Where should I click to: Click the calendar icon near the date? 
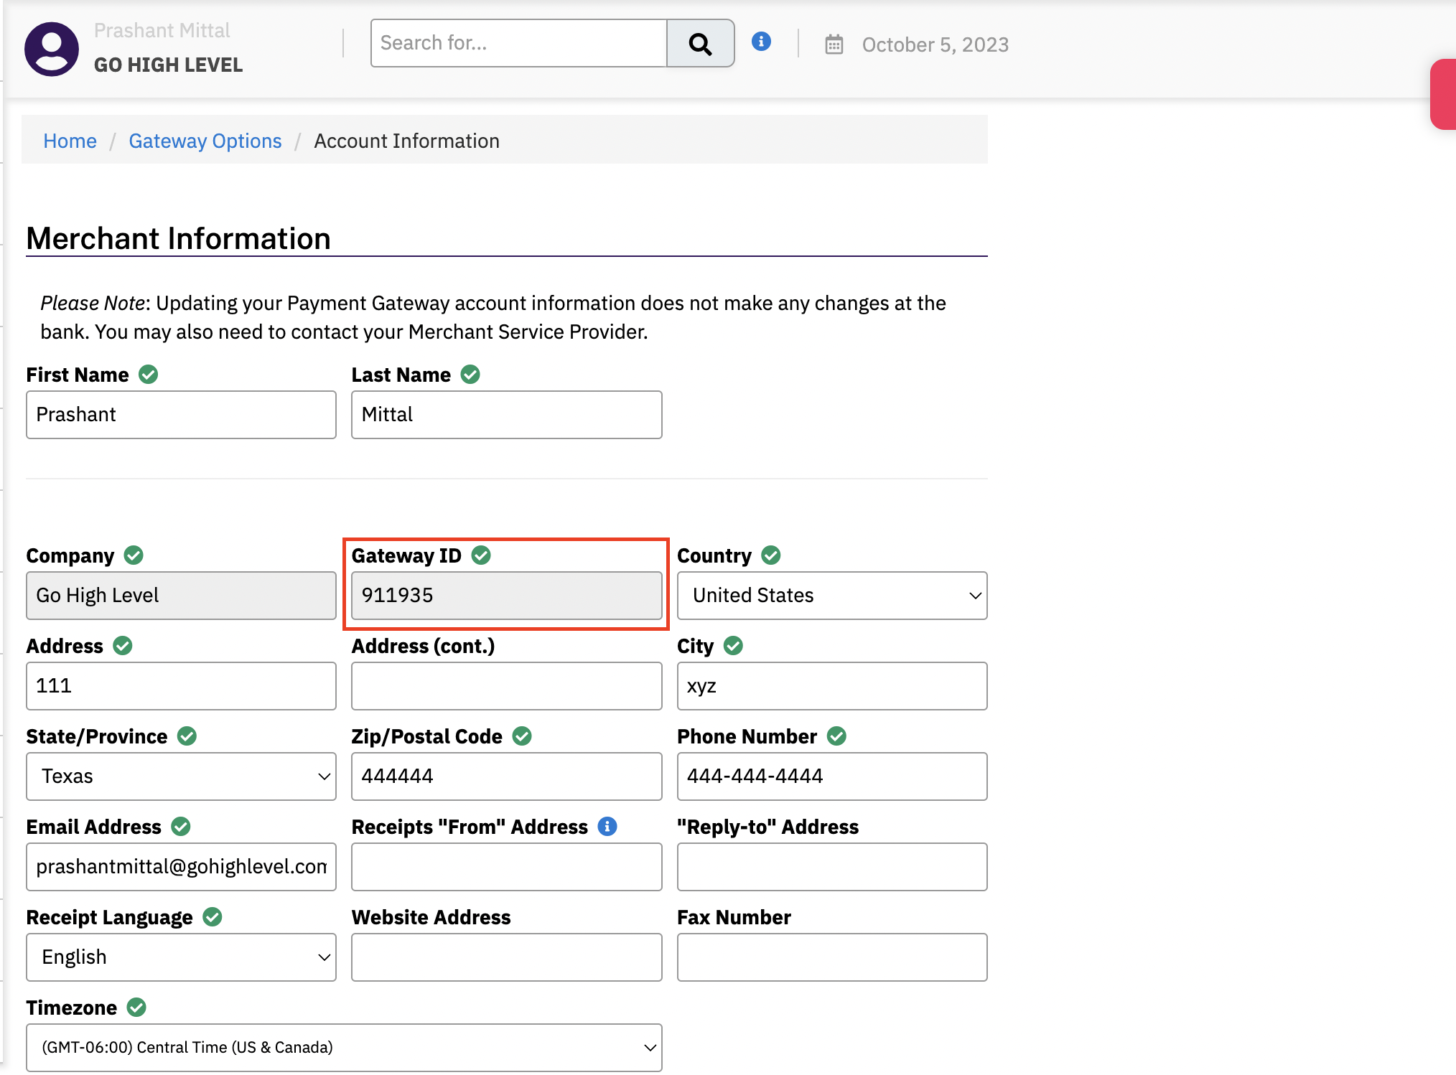click(834, 44)
